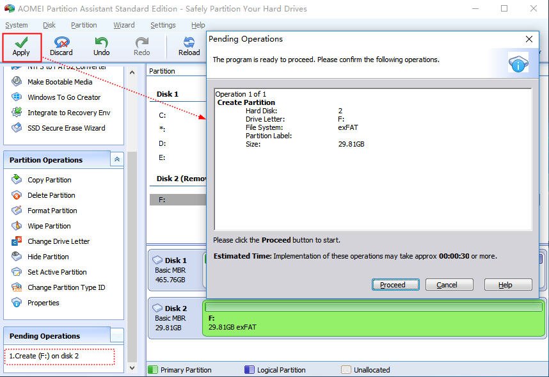Select Wipe Partition icon
The width and height of the screenshot is (549, 377).
tap(17, 226)
